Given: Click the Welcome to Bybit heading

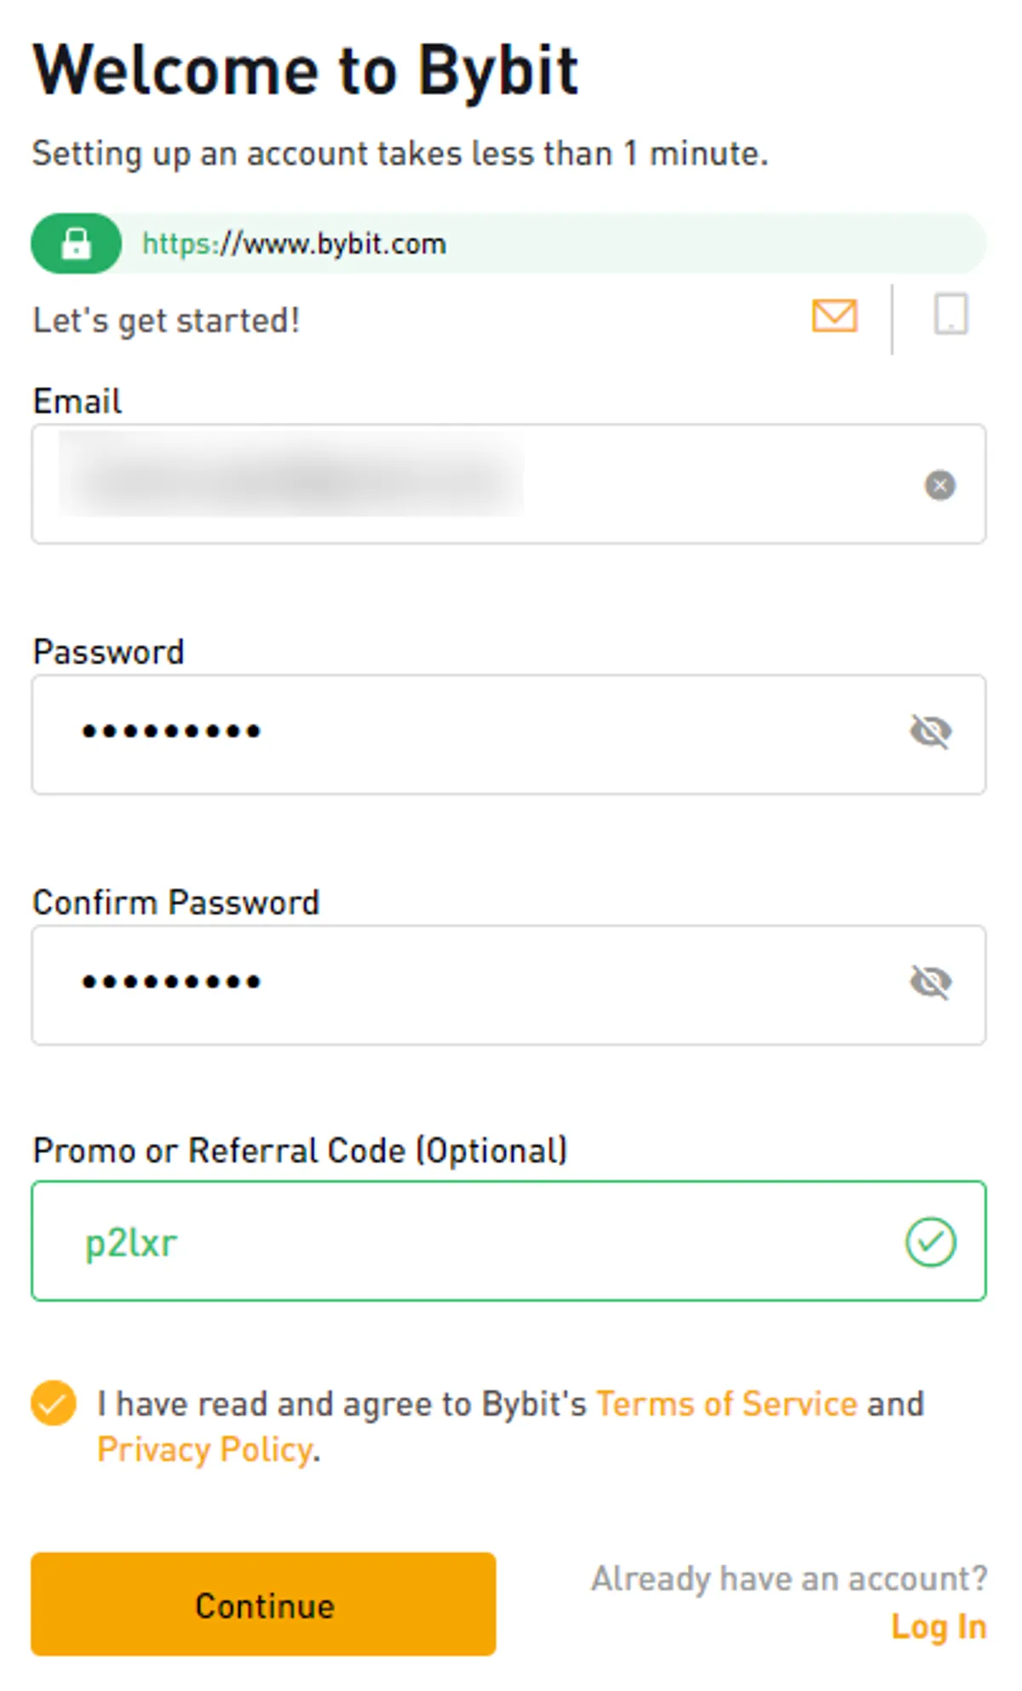Looking at the screenshot, I should tap(306, 70).
